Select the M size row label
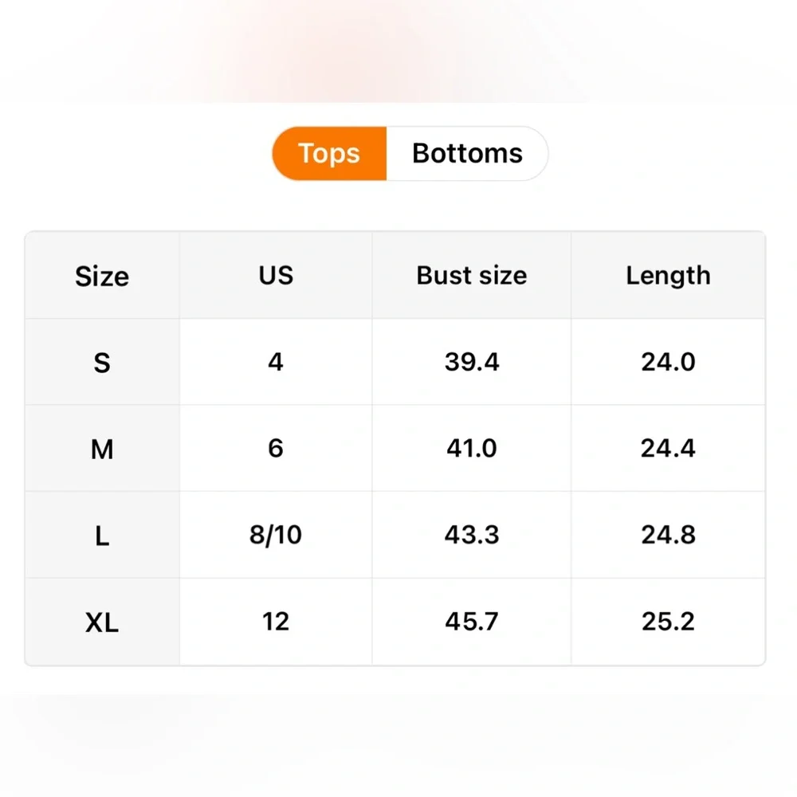This screenshot has width=797, height=797. tap(102, 450)
